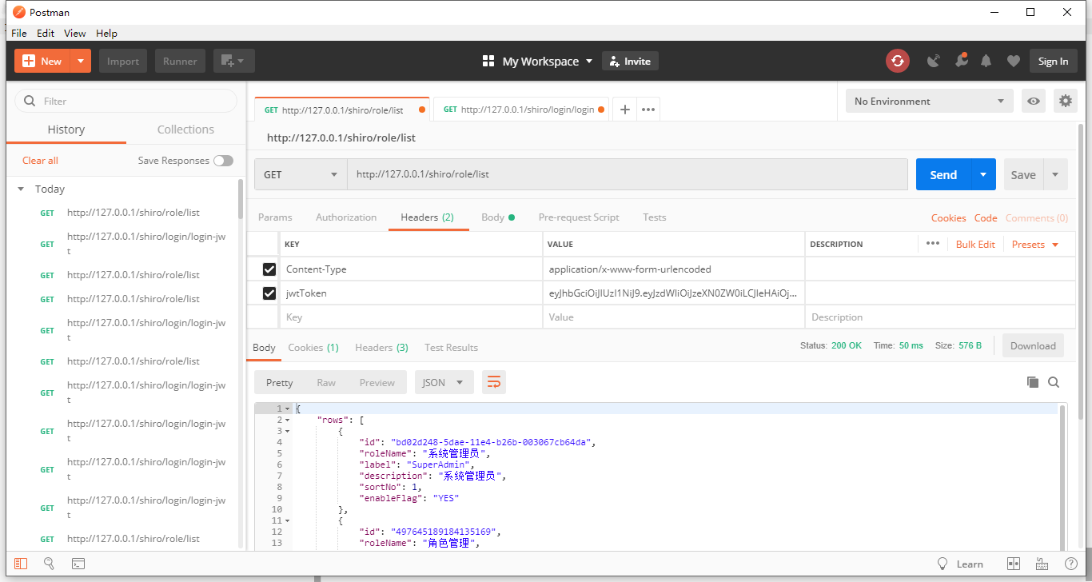
Task: Open the New button dropdown arrow
Action: click(x=81, y=61)
